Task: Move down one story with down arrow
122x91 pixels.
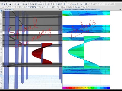Action: pyautogui.click(x=54, y=4)
